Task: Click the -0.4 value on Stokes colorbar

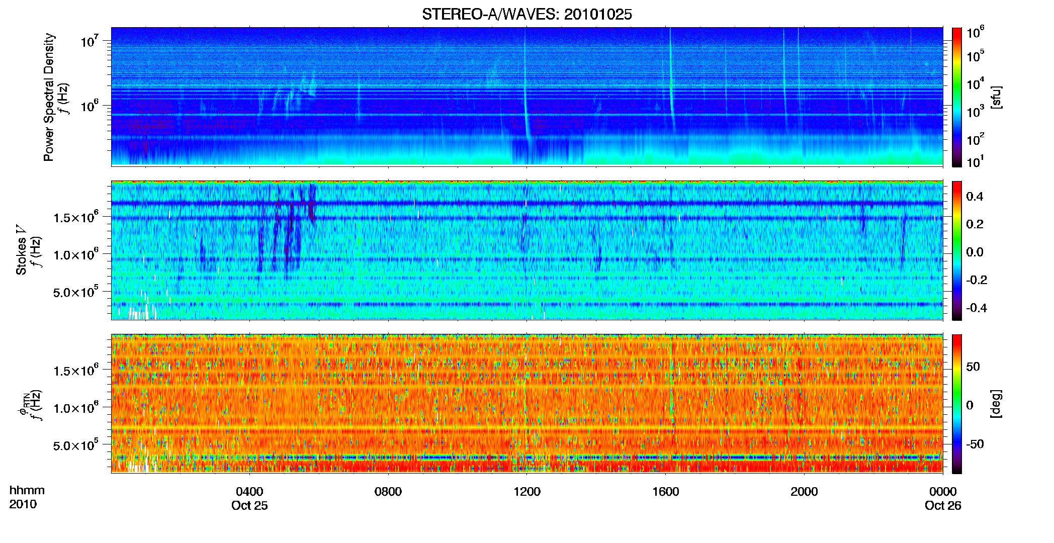Action: click(977, 308)
